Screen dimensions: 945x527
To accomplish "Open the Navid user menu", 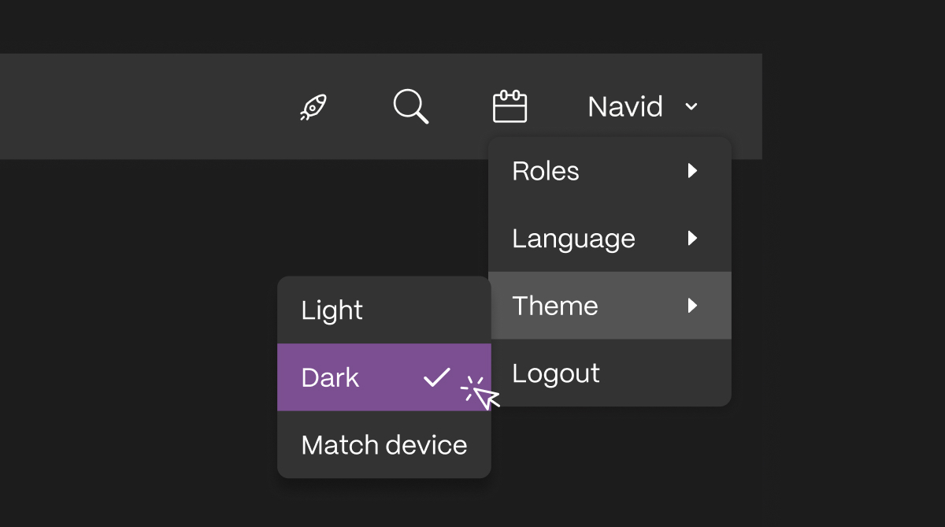I will (643, 106).
